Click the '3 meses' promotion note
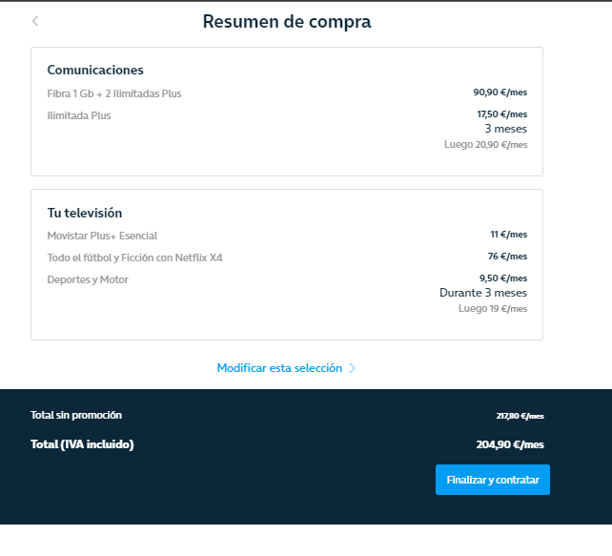The image size is (612, 556). pyautogui.click(x=506, y=129)
